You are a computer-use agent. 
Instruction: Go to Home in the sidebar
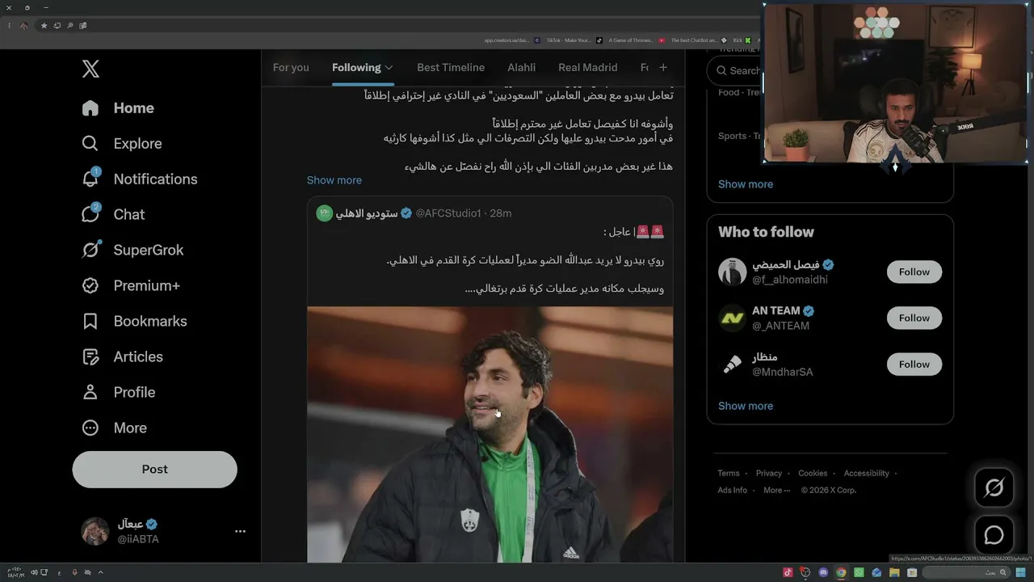[x=118, y=108]
